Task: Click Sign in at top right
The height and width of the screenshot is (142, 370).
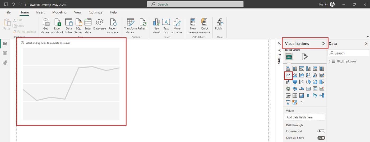Action: coord(323,4)
